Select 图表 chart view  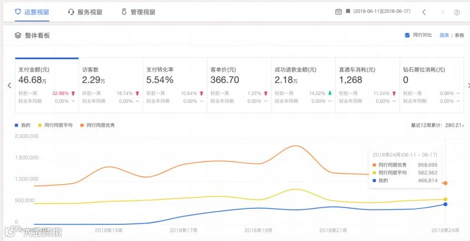[444, 35]
